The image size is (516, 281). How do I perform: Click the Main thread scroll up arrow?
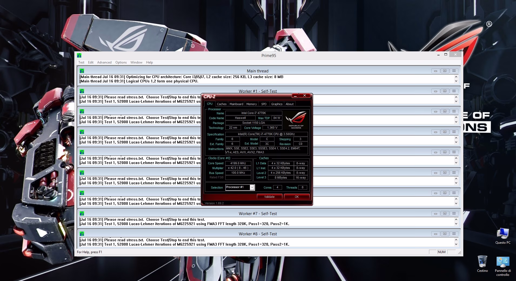click(x=456, y=77)
